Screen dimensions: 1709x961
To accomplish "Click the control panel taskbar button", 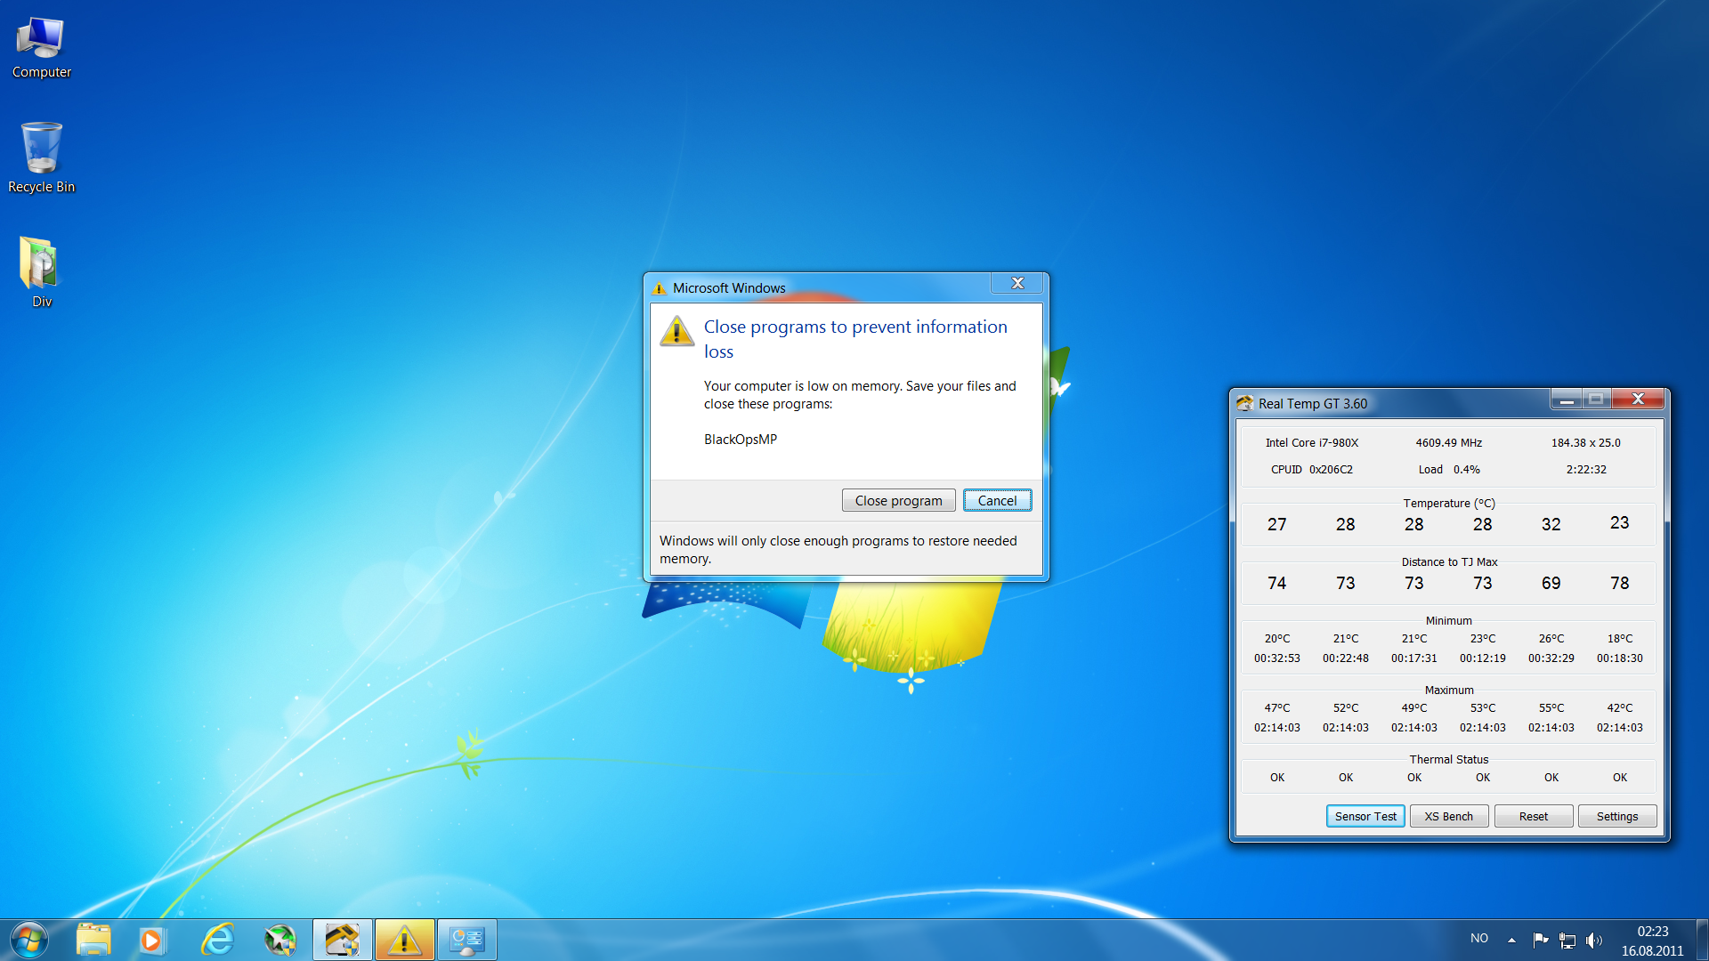I will point(466,940).
